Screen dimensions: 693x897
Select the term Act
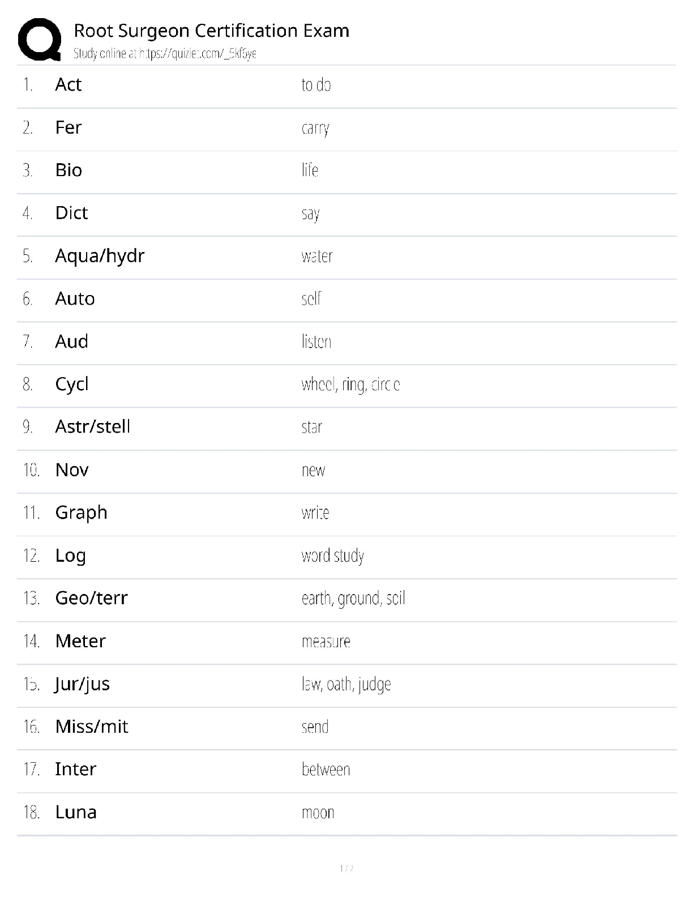coord(69,84)
